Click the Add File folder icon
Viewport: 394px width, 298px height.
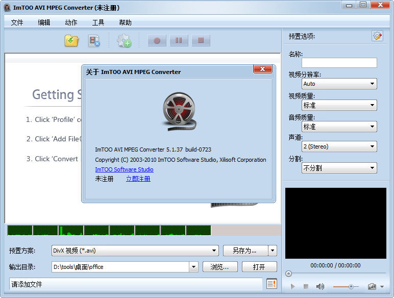[71, 40]
